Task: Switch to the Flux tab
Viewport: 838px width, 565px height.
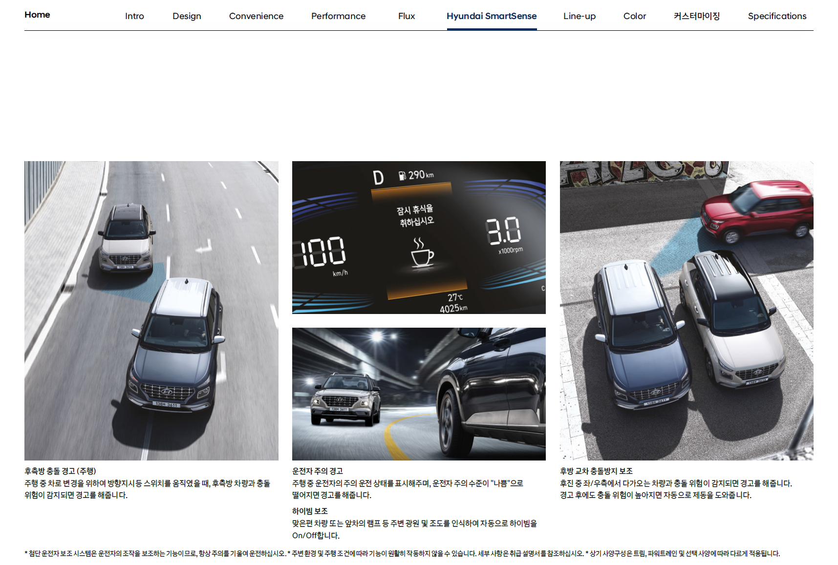Action: click(x=407, y=16)
